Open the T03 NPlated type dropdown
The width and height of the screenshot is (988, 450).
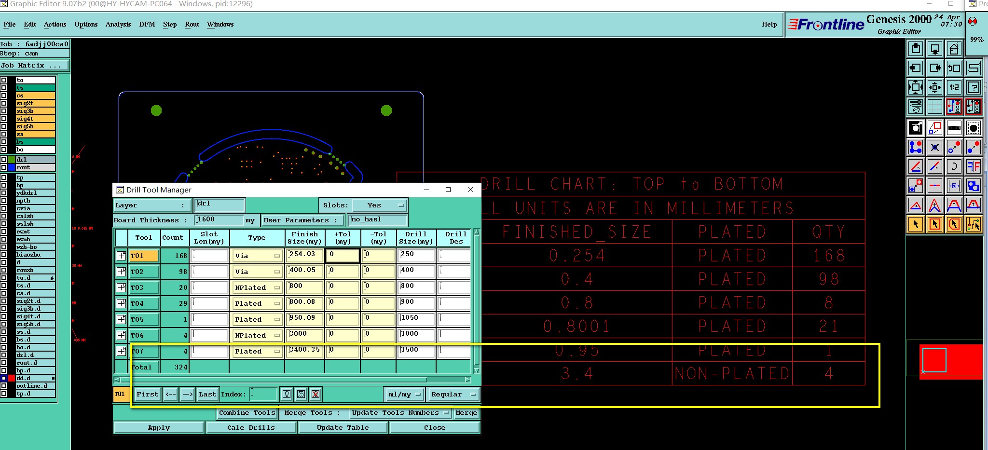(257, 287)
